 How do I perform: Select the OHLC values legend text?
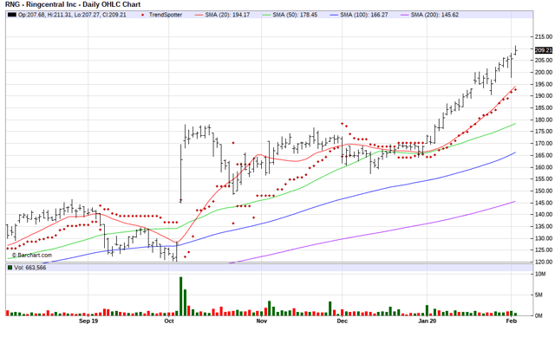click(72, 15)
